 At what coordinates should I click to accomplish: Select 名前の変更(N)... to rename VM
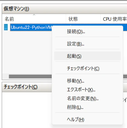(x=87, y=98)
